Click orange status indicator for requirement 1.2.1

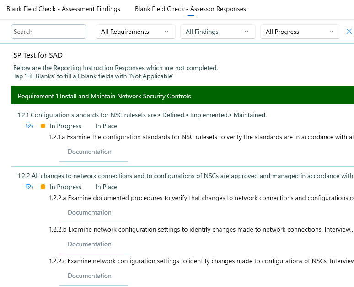pos(43,126)
